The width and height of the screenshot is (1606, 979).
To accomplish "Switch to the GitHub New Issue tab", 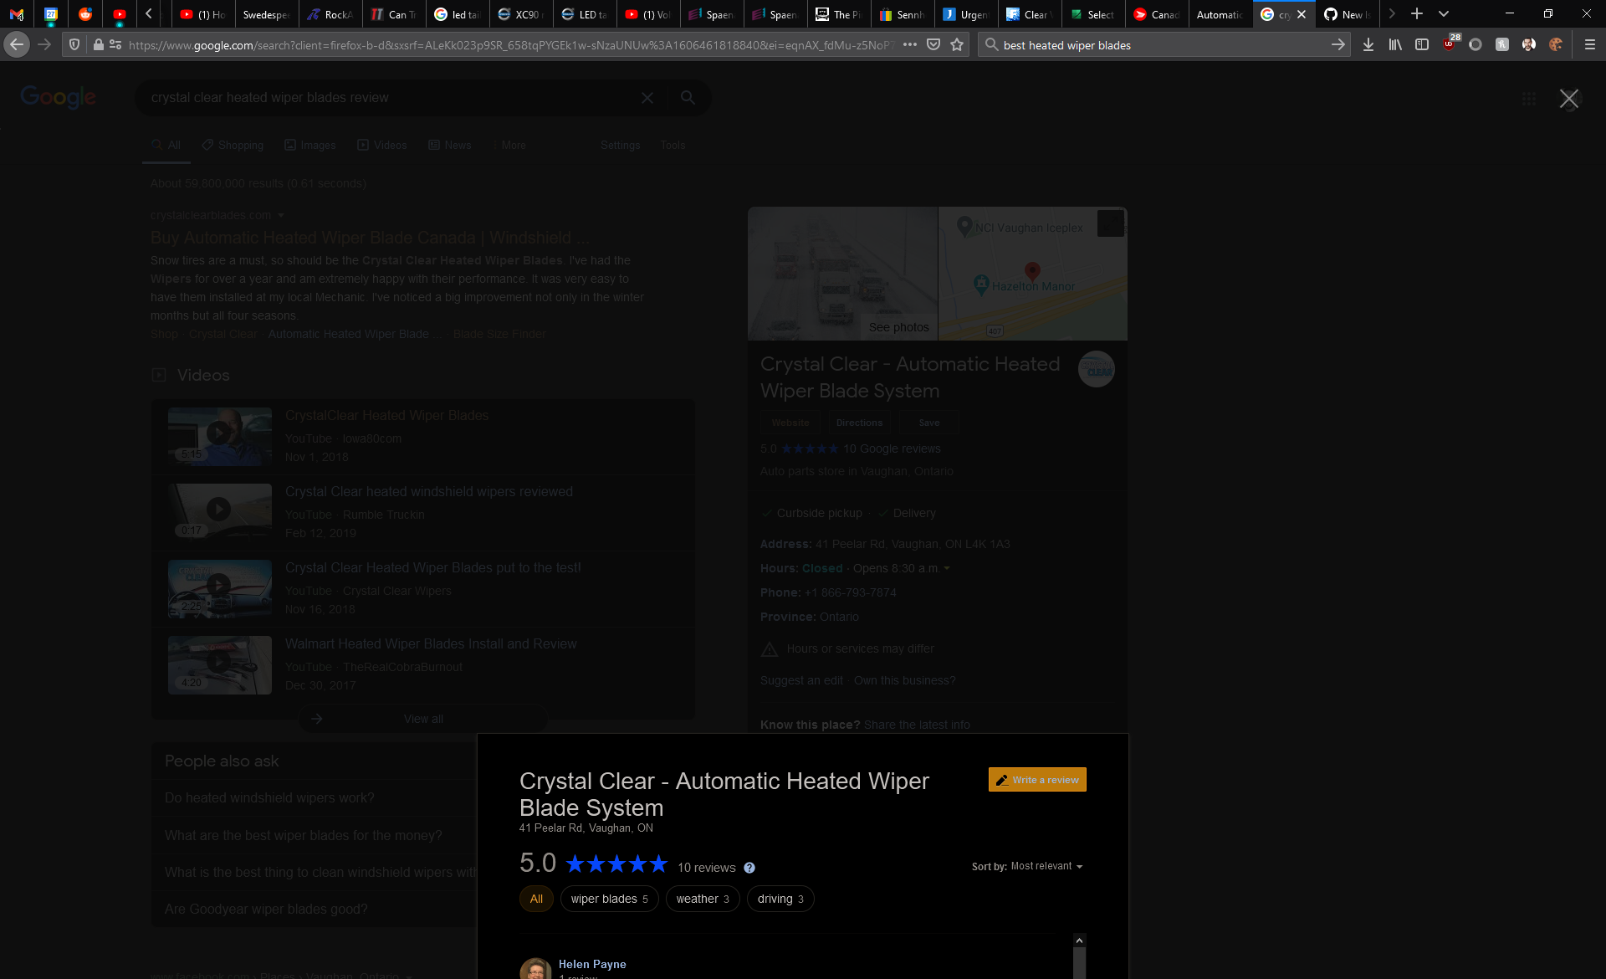I will (1347, 14).
